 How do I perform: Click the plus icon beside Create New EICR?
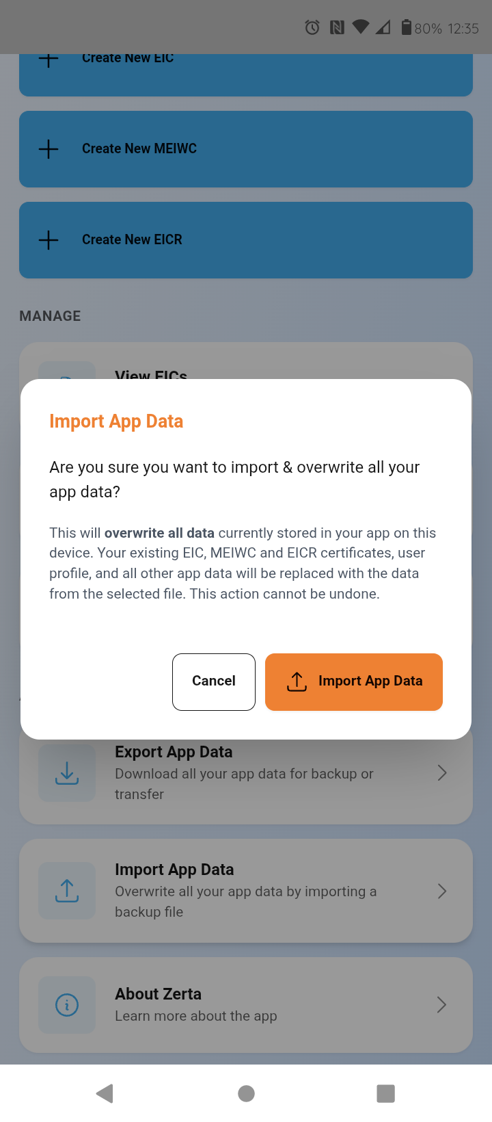tap(48, 239)
